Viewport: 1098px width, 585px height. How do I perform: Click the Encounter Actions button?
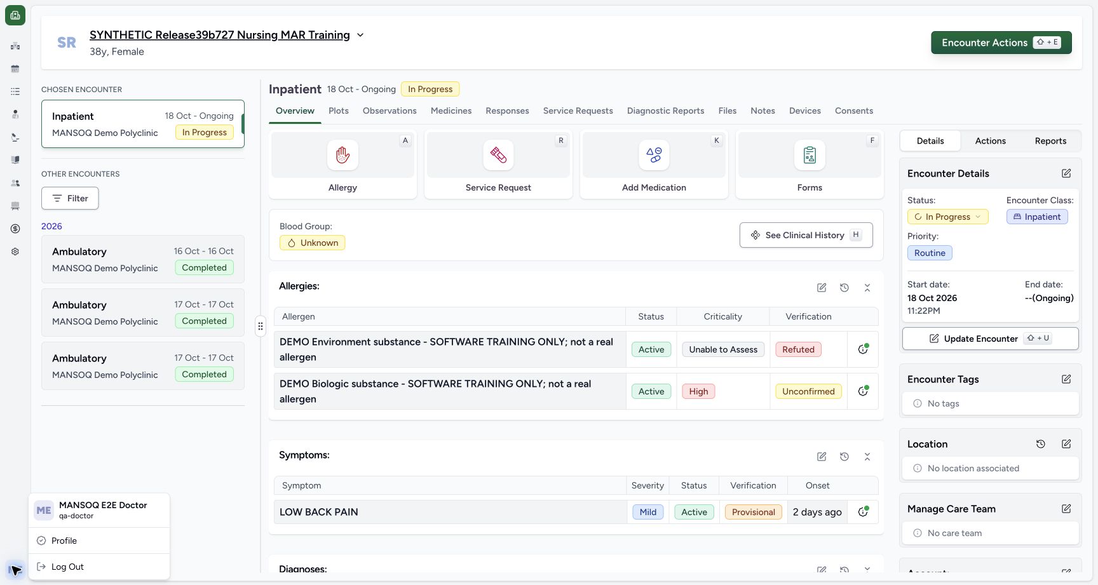click(1001, 43)
